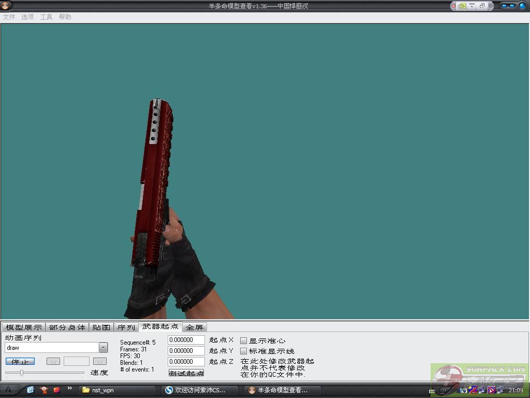Open the 文件 menu
Viewport: 530px width, 398px height.
click(9, 17)
